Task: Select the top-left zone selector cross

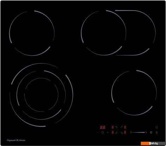Action: (117, 127)
